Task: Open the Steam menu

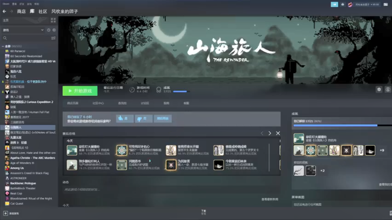Action: 6,4
